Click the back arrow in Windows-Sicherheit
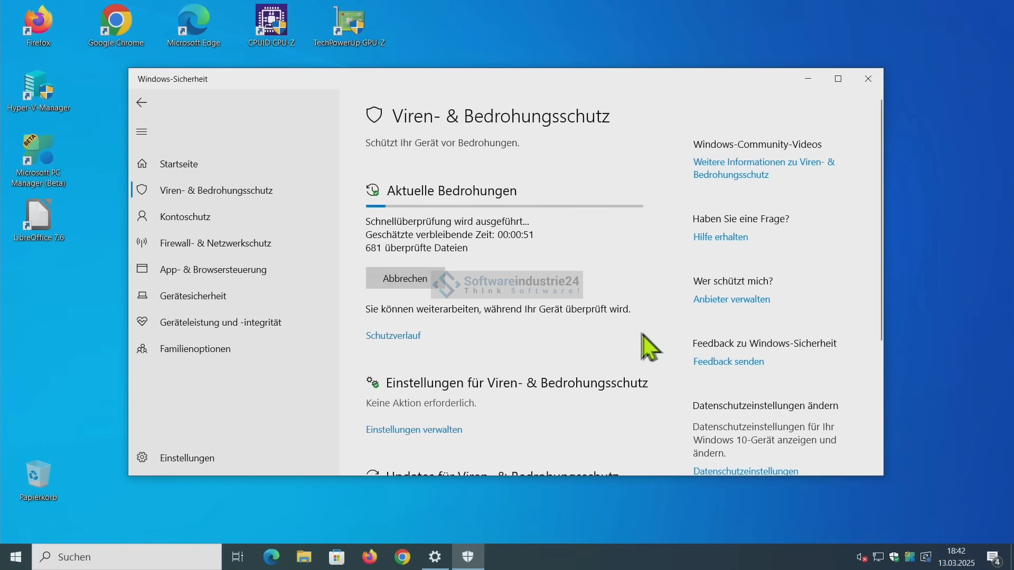This screenshot has height=570, width=1014. tap(142, 103)
